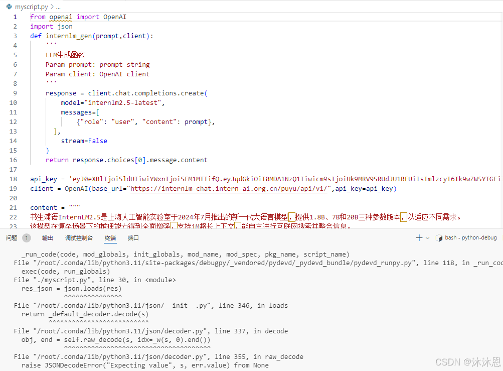
Task: Click the error count badge on 问题 tab
Action: click(28, 237)
